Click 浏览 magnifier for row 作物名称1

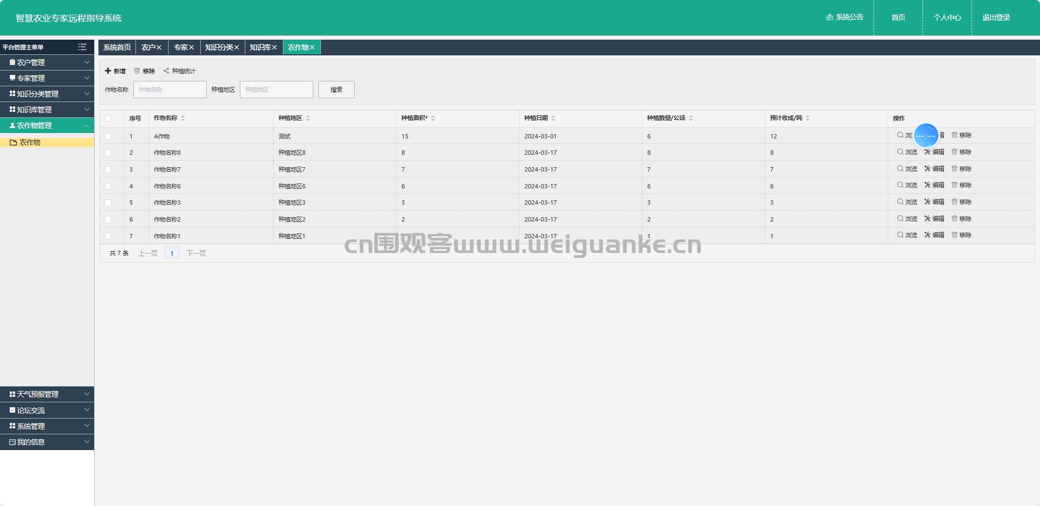[907, 235]
